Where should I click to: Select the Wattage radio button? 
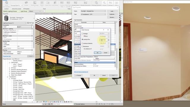point(83,34)
